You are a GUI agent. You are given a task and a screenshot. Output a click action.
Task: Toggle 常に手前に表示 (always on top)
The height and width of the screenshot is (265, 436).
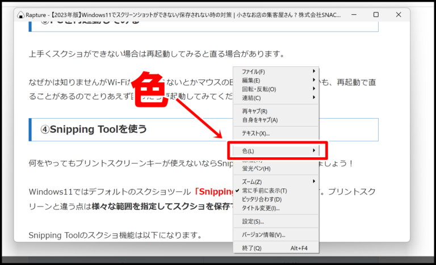(x=265, y=191)
